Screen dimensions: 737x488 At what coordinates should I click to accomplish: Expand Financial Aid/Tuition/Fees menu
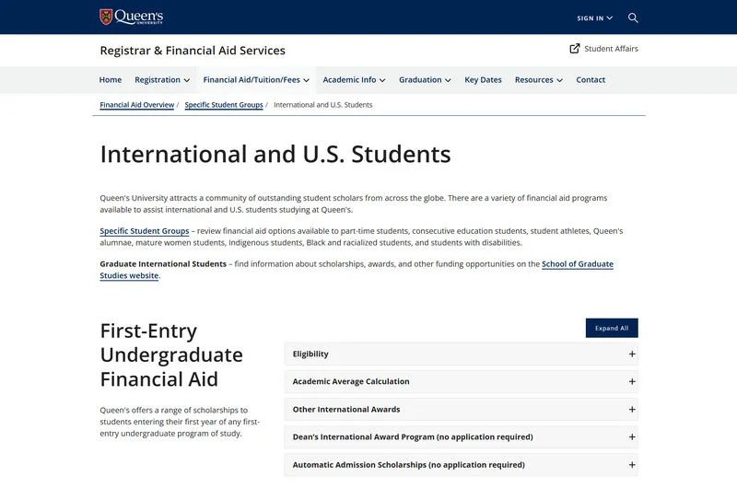pos(256,80)
